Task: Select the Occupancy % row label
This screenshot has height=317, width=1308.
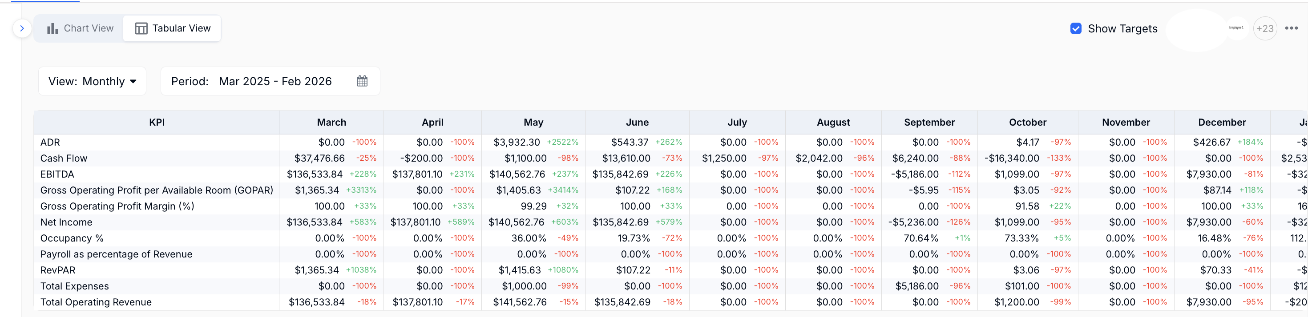Action: (x=72, y=238)
